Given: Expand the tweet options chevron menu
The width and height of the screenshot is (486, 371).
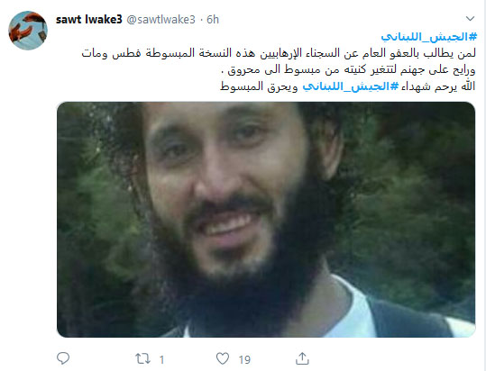Looking at the screenshot, I should click(x=470, y=19).
